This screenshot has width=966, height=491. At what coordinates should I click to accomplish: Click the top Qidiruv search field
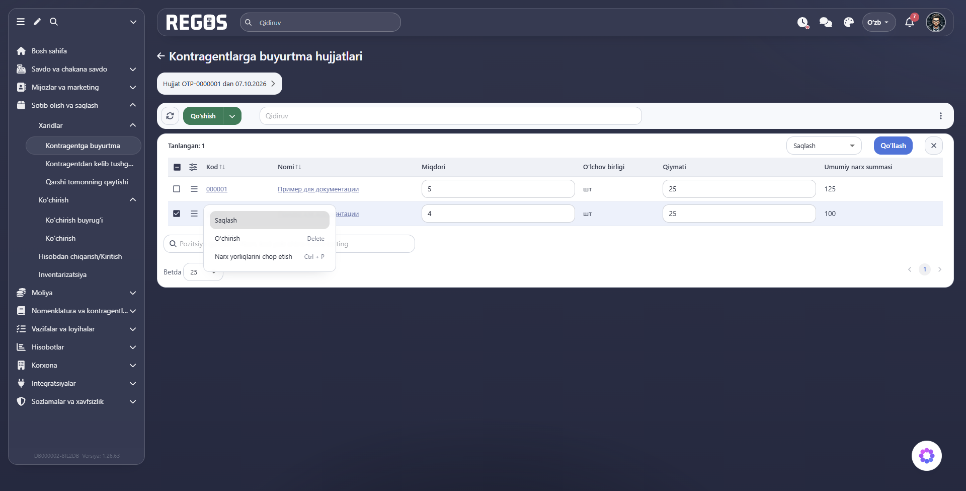(320, 22)
